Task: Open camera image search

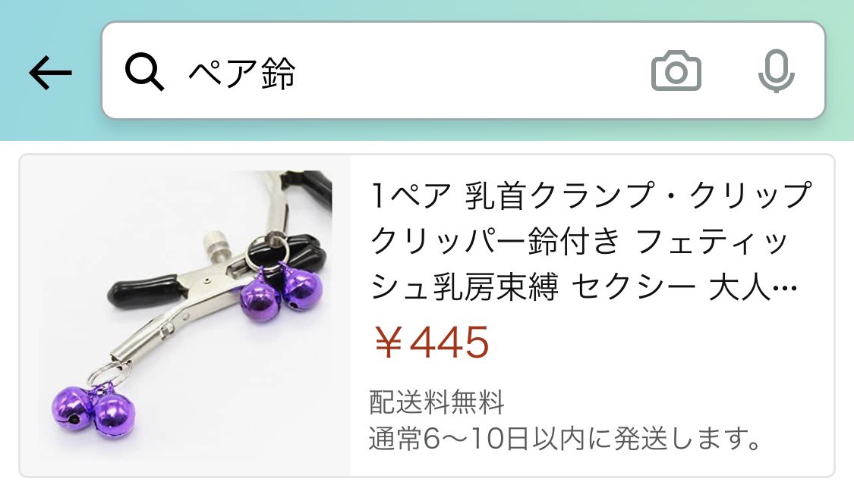Action: (x=676, y=70)
